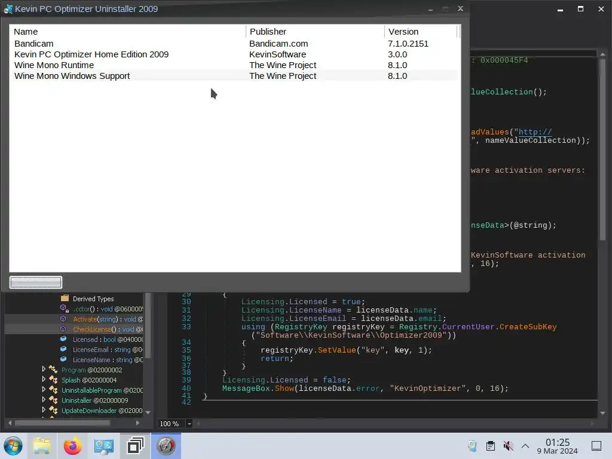
Task: Open the clipboard tray icon
Action: [491, 446]
